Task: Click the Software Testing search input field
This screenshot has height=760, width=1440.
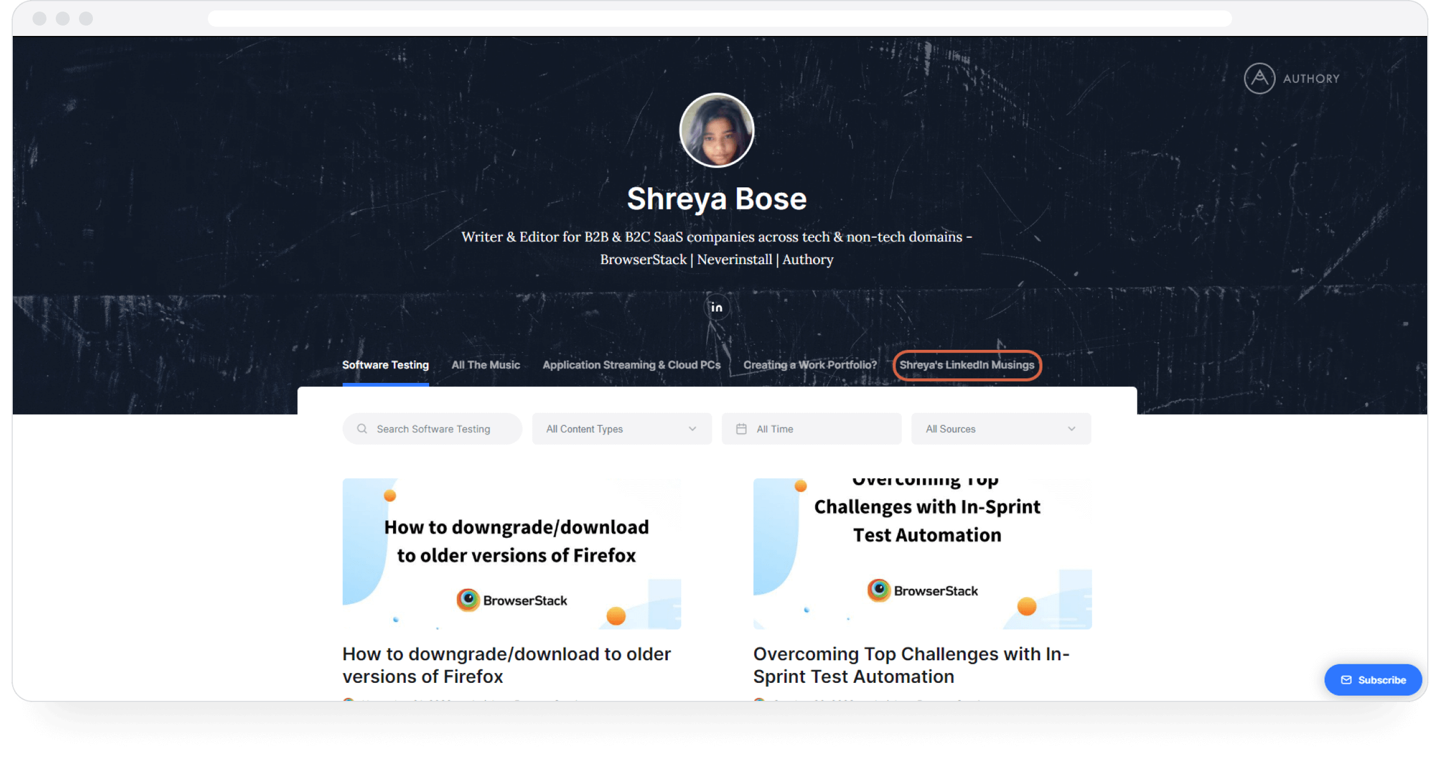Action: pos(431,429)
